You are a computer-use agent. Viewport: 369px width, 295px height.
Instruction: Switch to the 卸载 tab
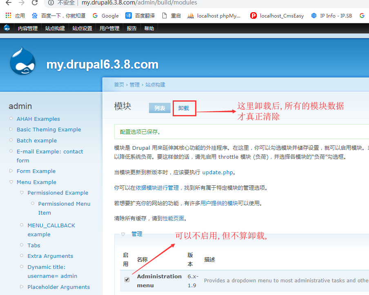pyautogui.click(x=184, y=108)
